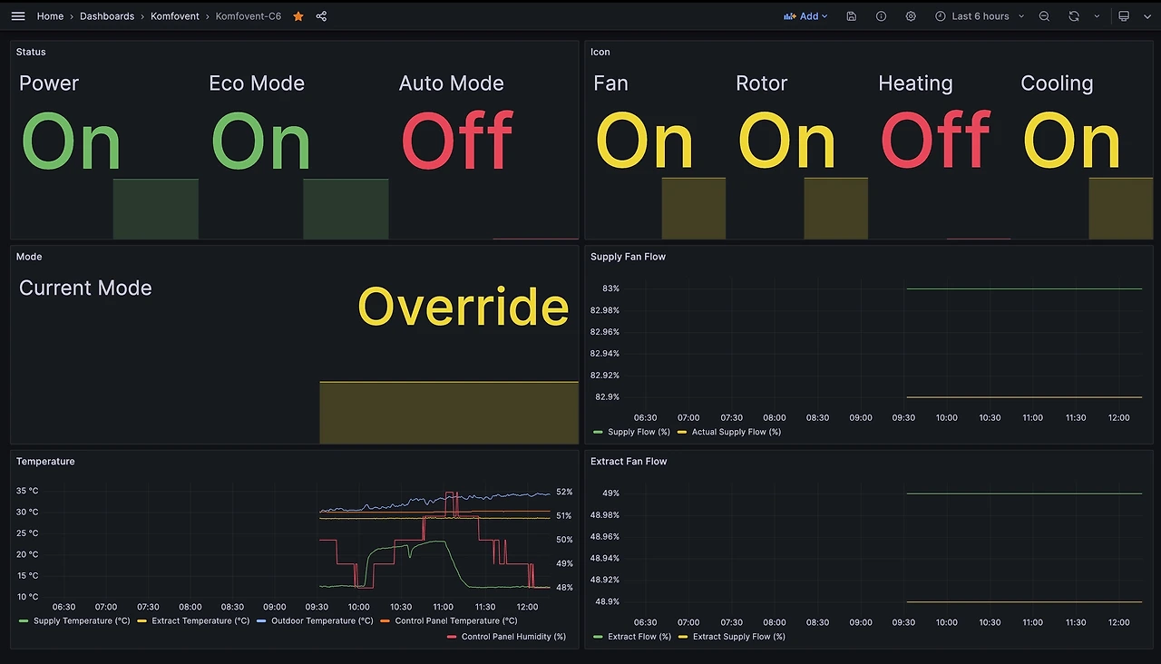1161x664 pixels.
Task: Click the Control Panel Humidity legend color swatch
Action: pos(452,637)
